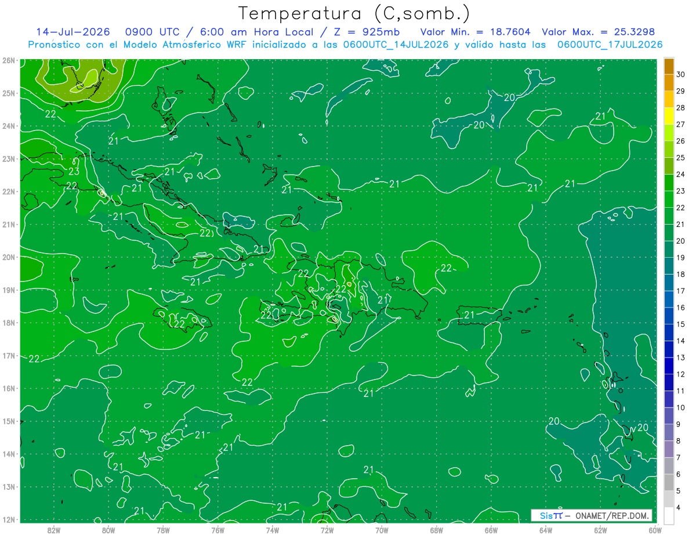Viewport: 696px width, 538px height.
Task: Click the mauve swatch between 7 and 8
Action: tap(669, 449)
